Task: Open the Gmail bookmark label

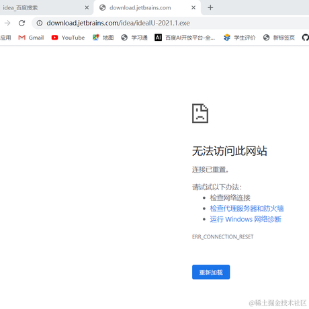Action: click(x=36, y=38)
